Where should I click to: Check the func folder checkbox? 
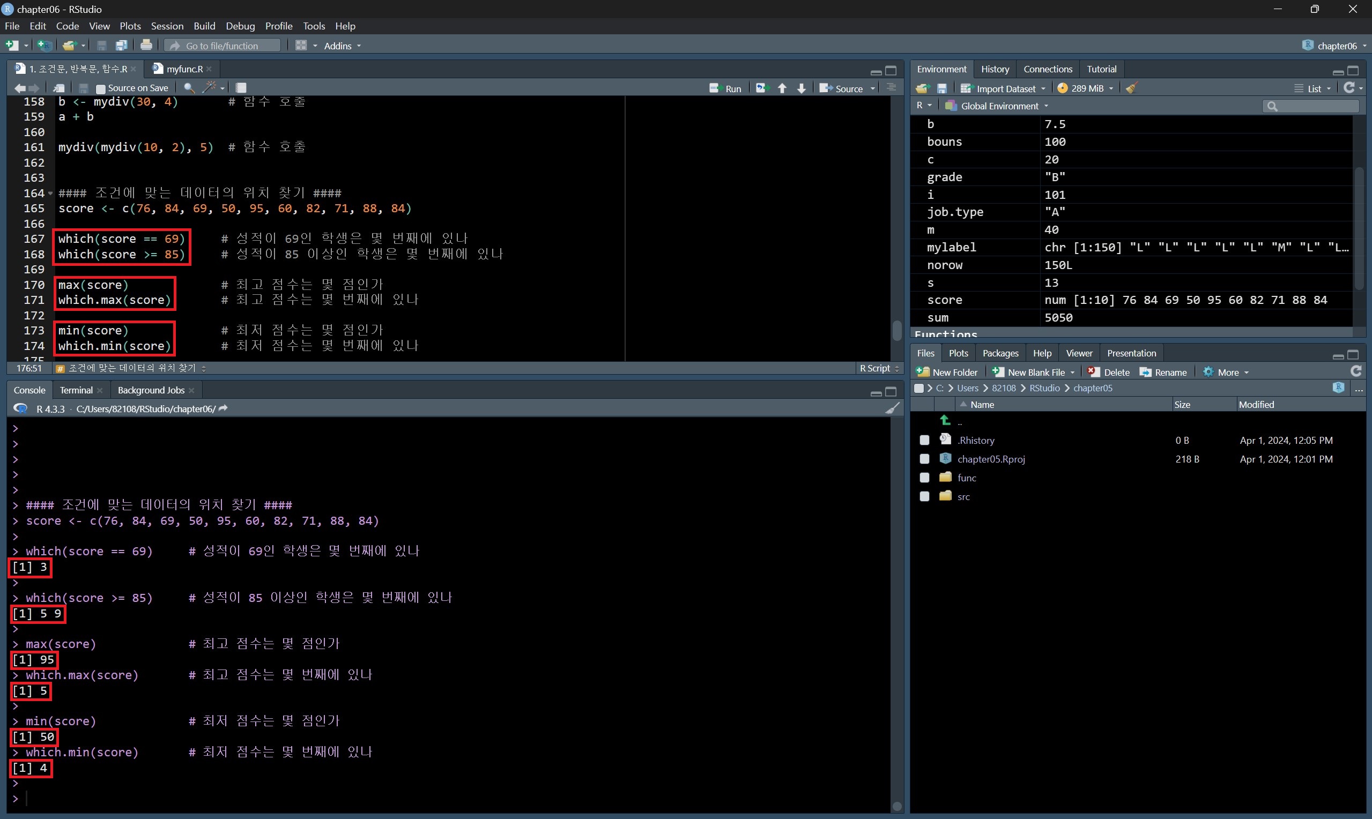924,478
